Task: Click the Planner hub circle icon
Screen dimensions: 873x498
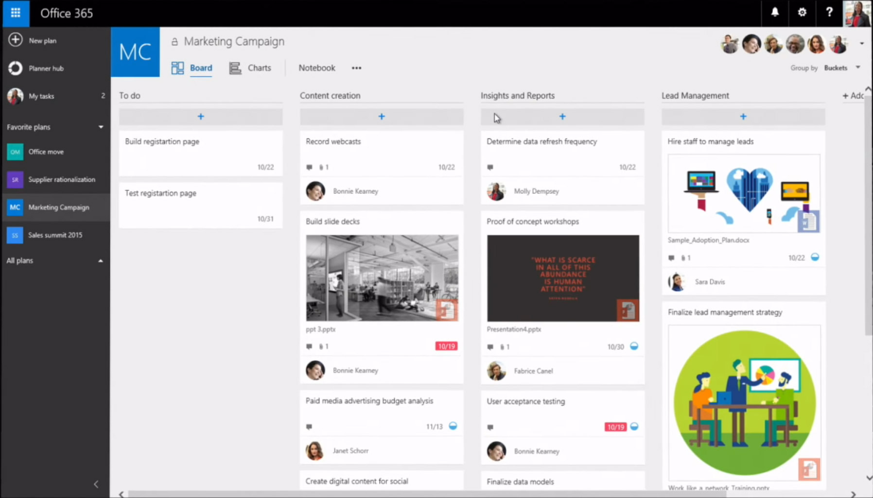Action: (15, 68)
